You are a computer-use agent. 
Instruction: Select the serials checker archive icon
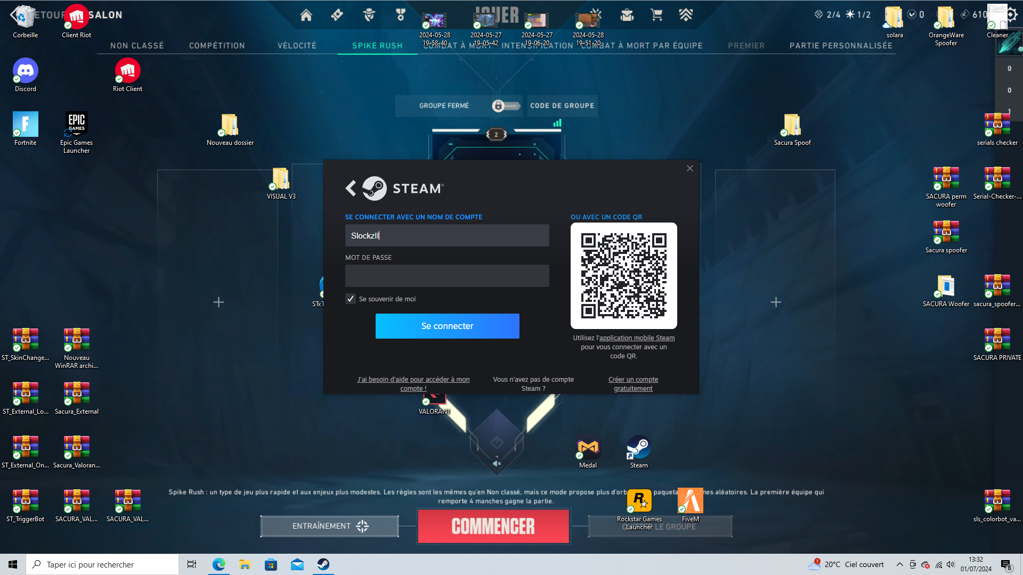(997, 129)
